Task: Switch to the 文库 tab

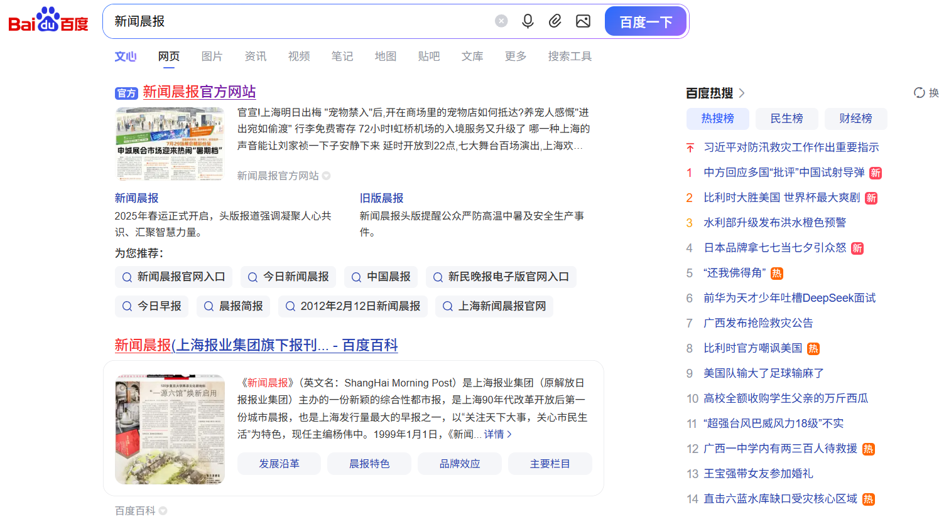Action: point(472,56)
